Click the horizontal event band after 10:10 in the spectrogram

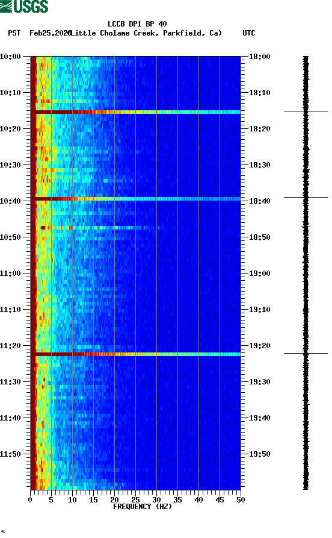tap(135, 112)
